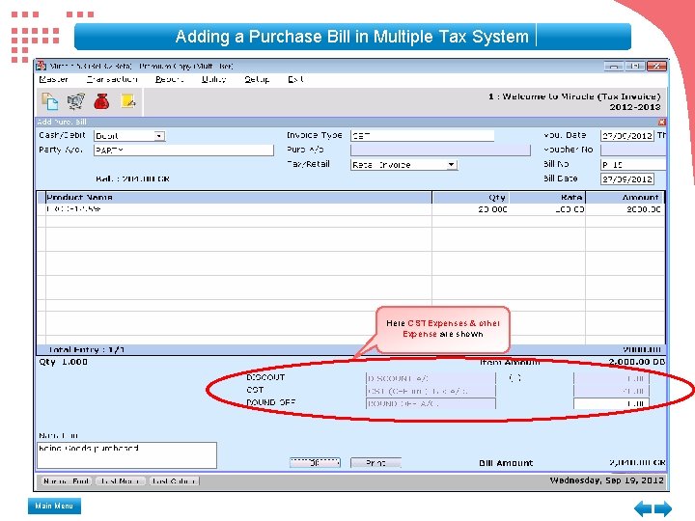Click the Vou. Date field
This screenshot has height=521, width=695.
[627, 136]
